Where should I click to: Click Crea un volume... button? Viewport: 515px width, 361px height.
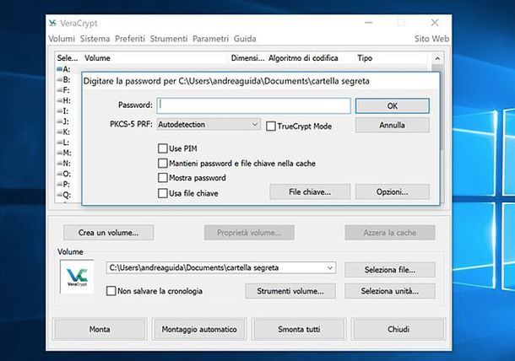(108, 232)
